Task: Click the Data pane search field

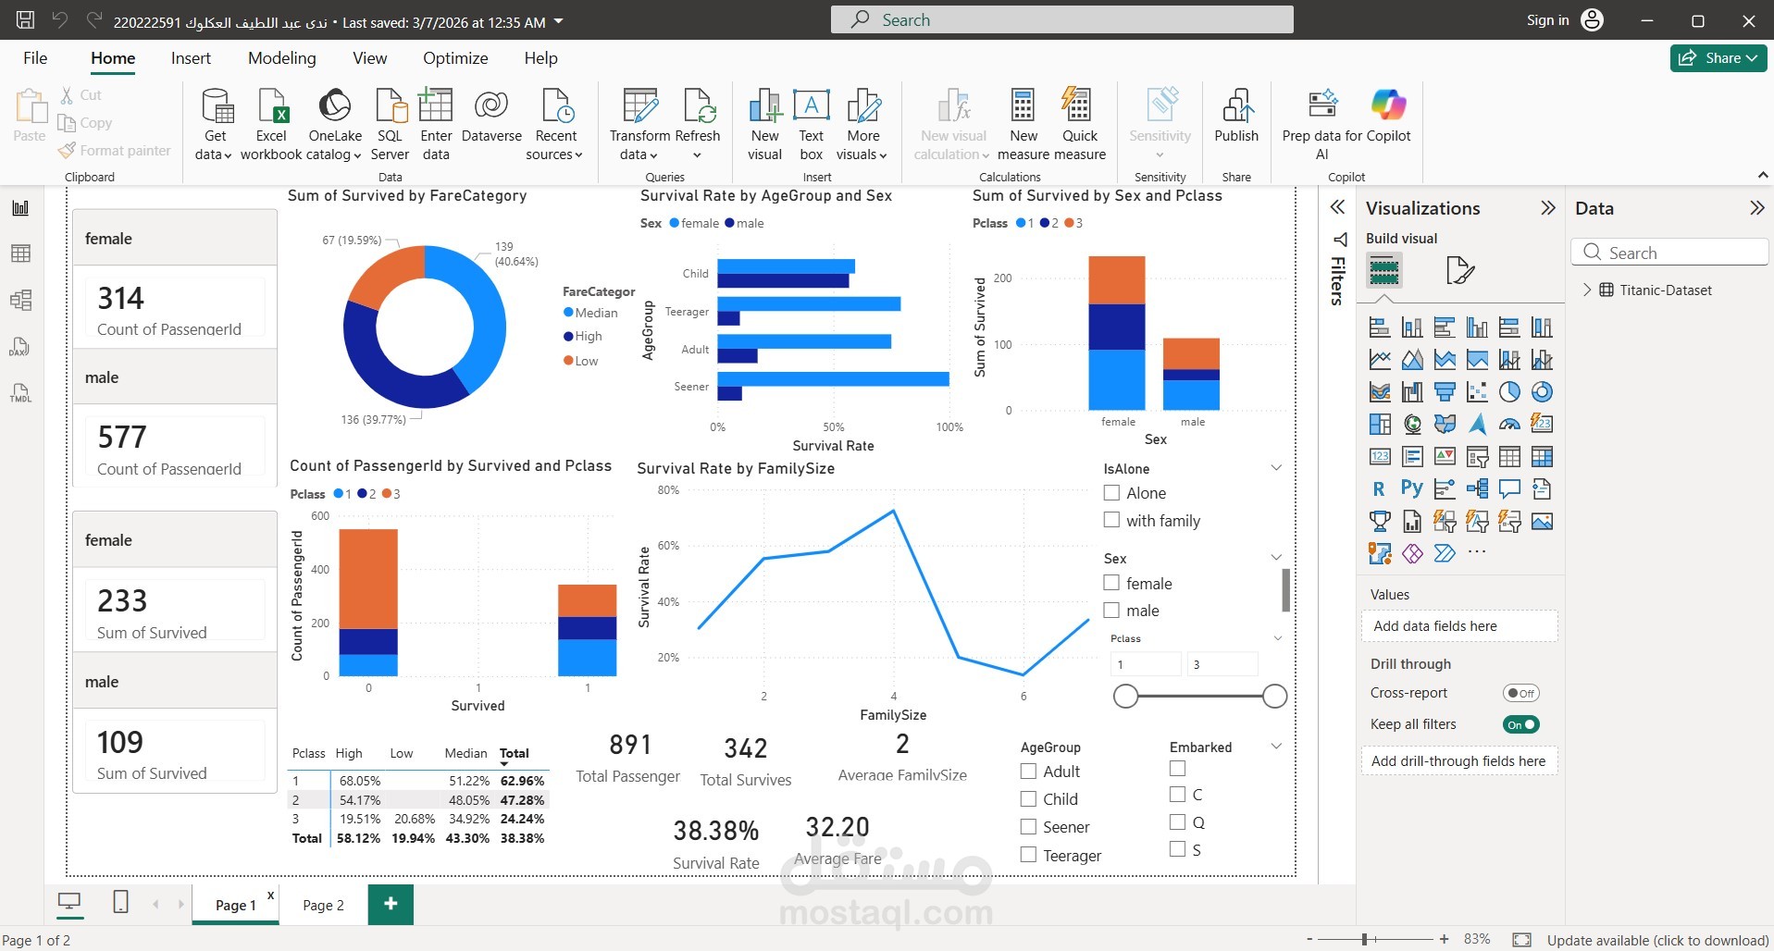Action: tap(1669, 252)
